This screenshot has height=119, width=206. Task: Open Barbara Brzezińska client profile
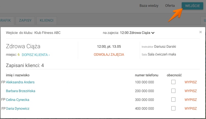point(20,91)
